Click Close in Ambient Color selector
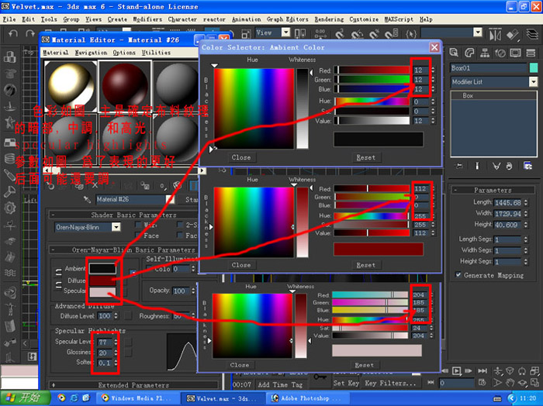The width and height of the screenshot is (543, 406). [x=241, y=157]
